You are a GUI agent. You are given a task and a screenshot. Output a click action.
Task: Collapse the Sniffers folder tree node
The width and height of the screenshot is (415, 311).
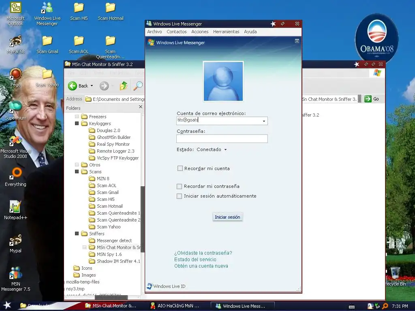77,233
